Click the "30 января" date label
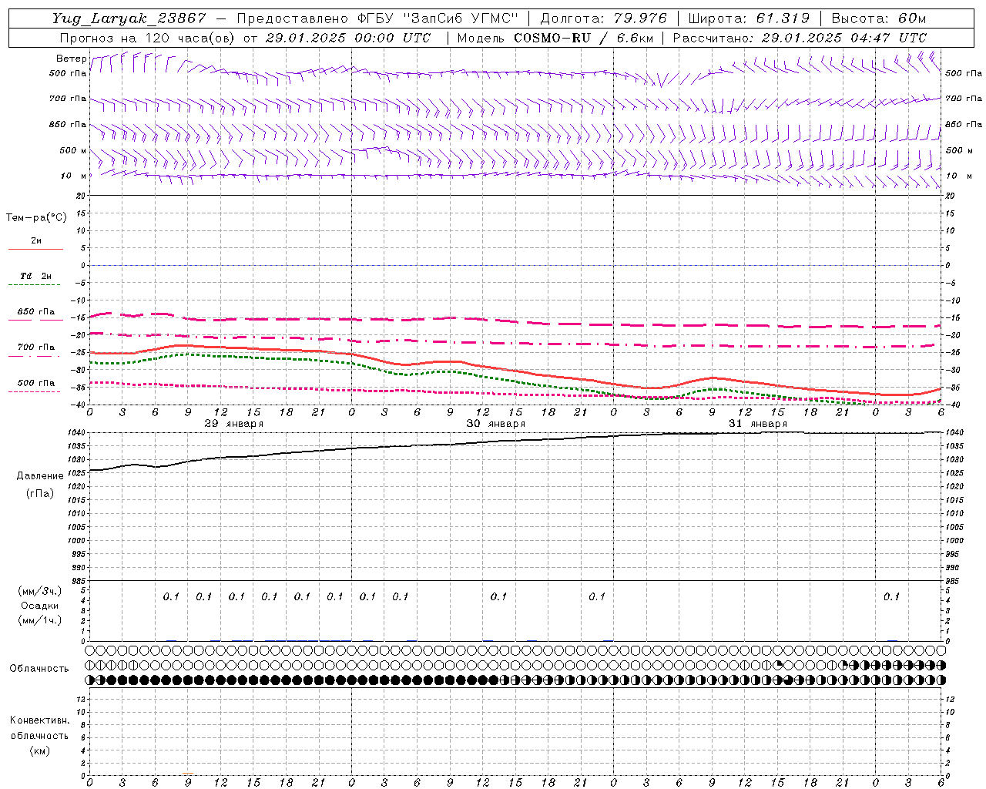Image resolution: width=986 pixels, height=789 pixels. (496, 424)
